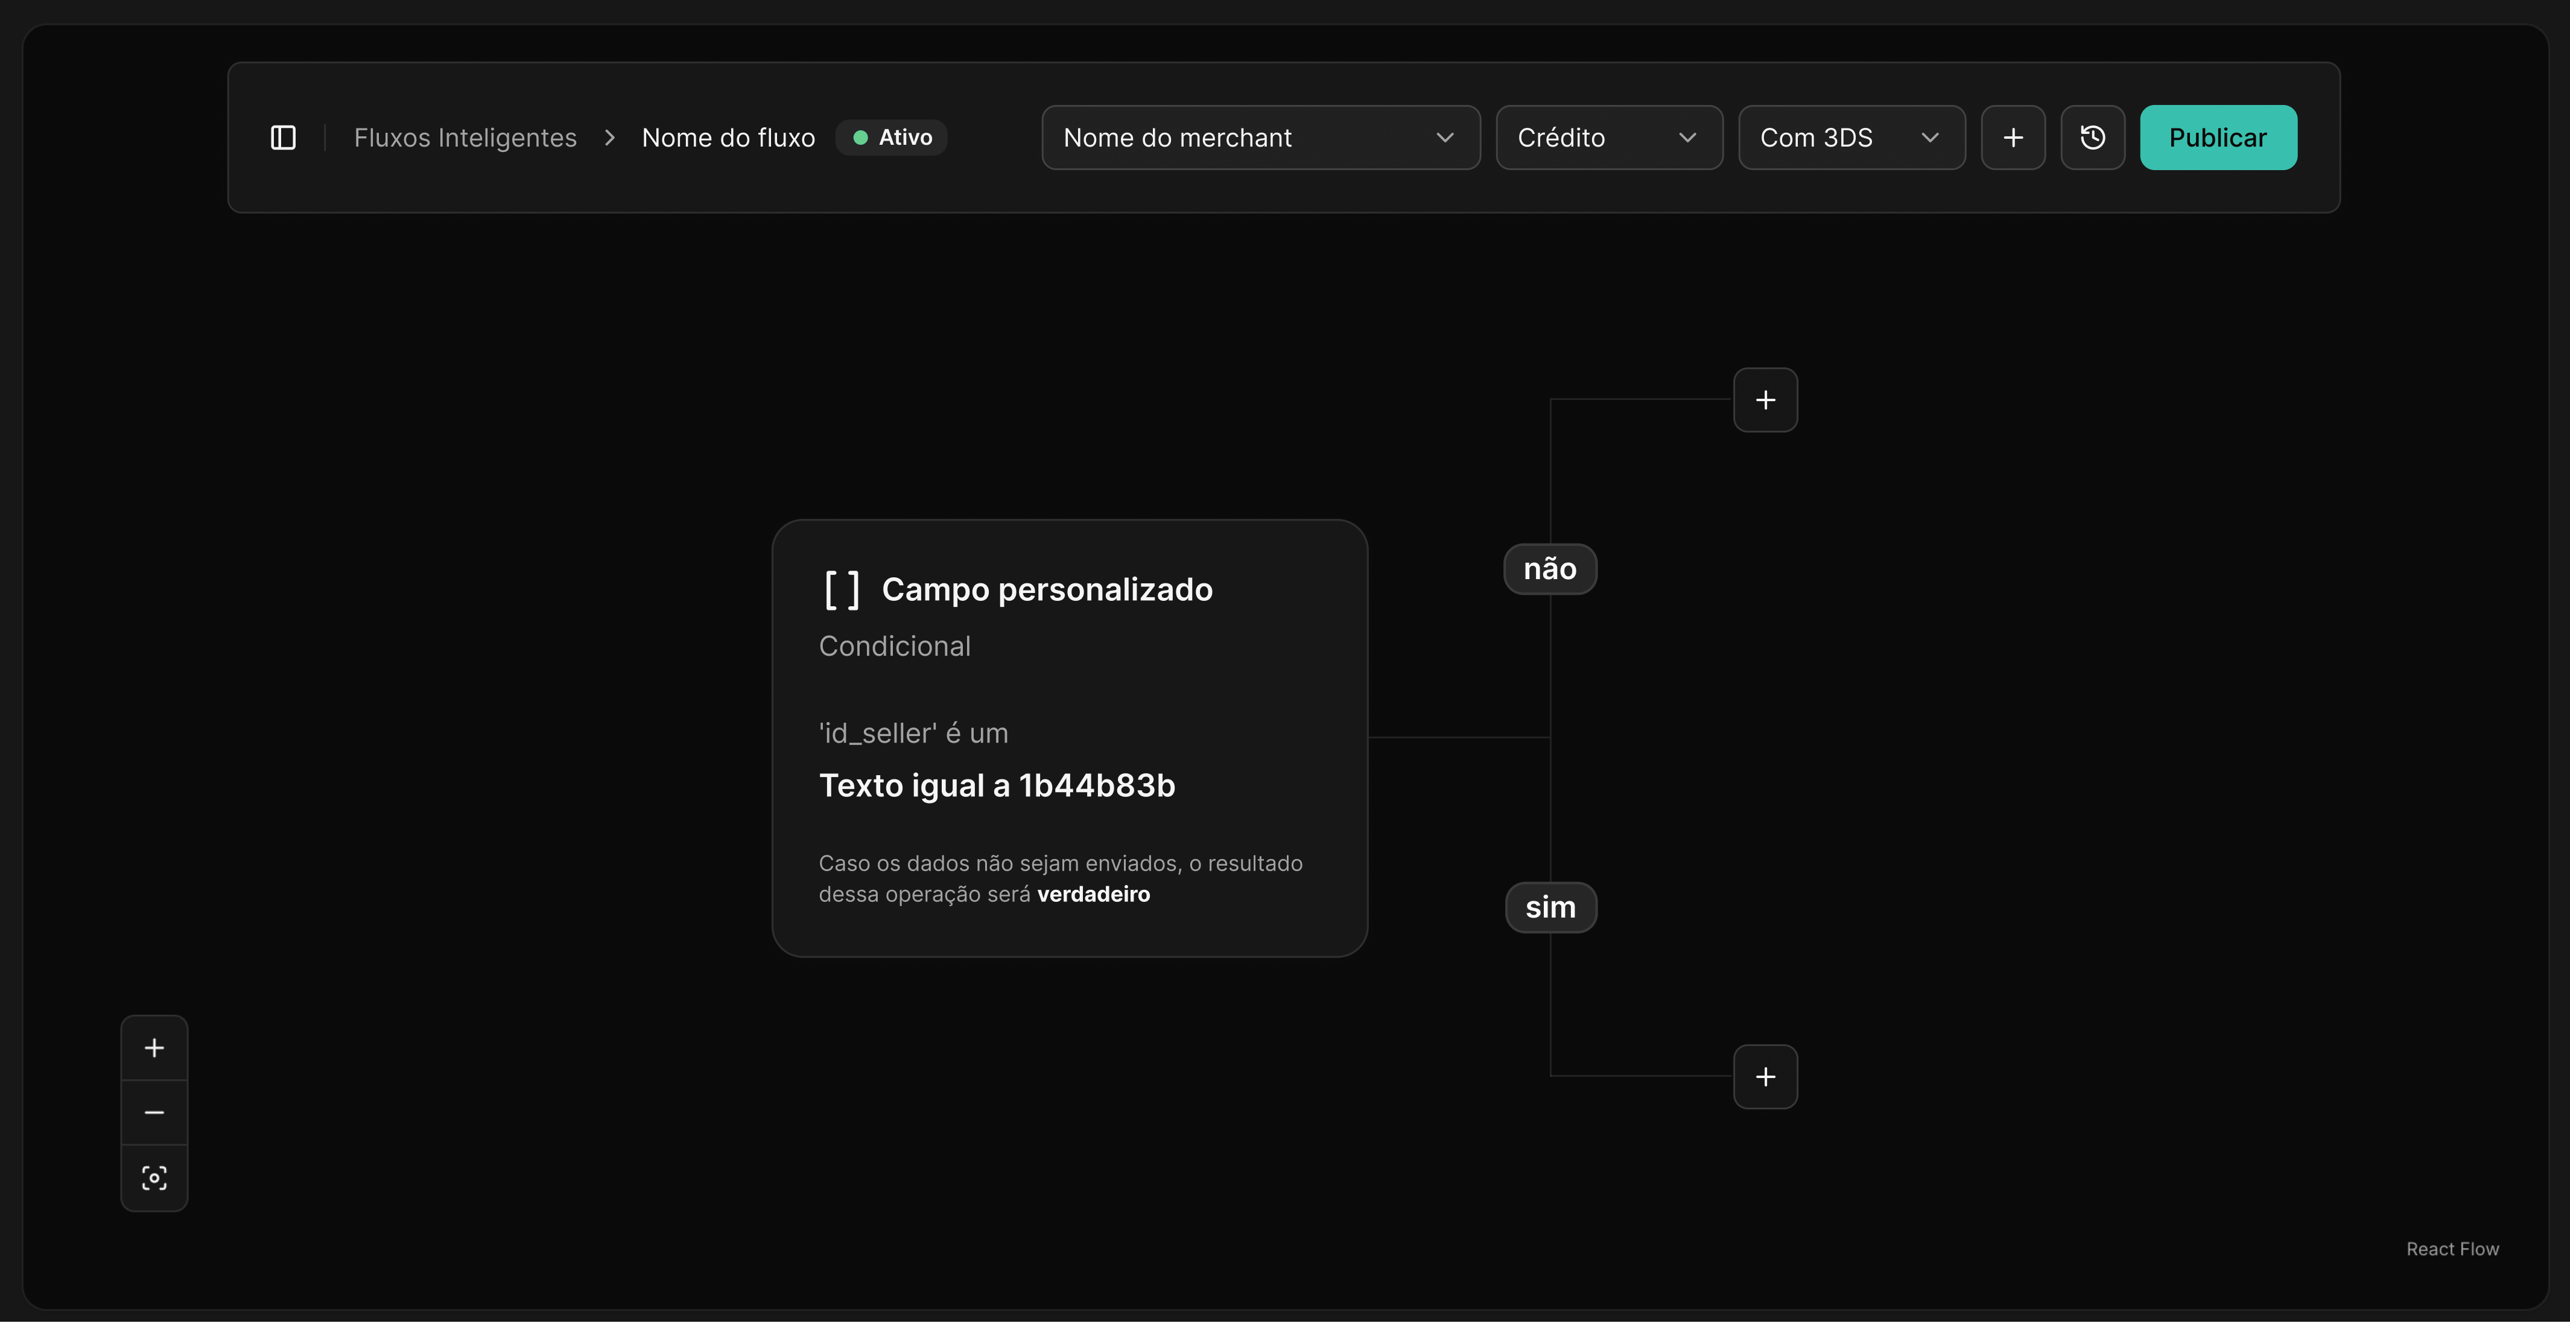Click the Ativo status badge
Image resolution: width=2570 pixels, height=1332 pixels.
[892, 138]
